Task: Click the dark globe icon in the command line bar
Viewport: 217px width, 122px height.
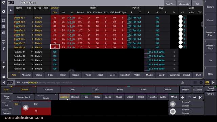Action: click(x=201, y=83)
